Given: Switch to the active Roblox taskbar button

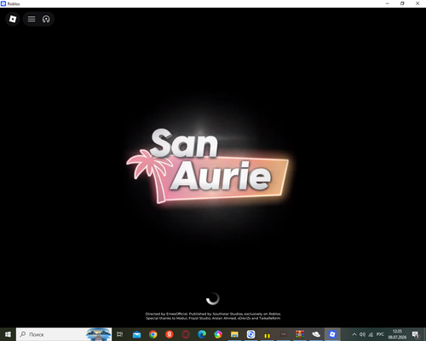Looking at the screenshot, I should (332, 334).
